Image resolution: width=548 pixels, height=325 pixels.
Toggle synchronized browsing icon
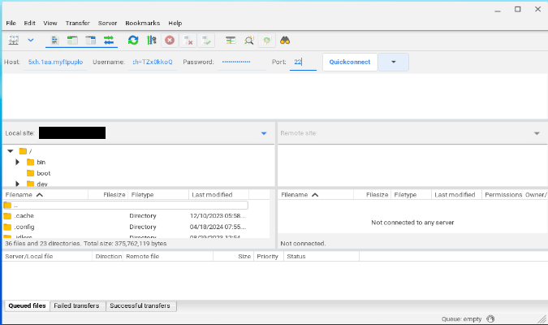tap(266, 41)
